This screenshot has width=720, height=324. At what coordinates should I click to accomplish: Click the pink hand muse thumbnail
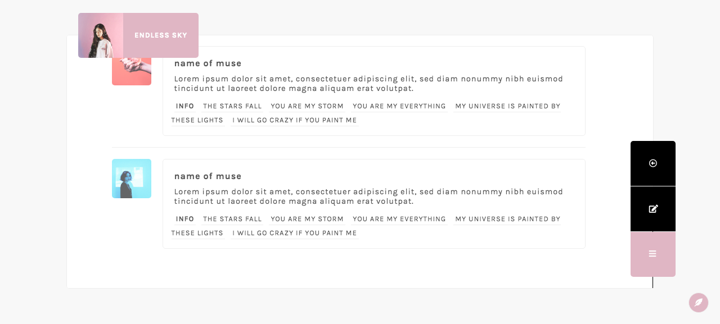(x=132, y=72)
